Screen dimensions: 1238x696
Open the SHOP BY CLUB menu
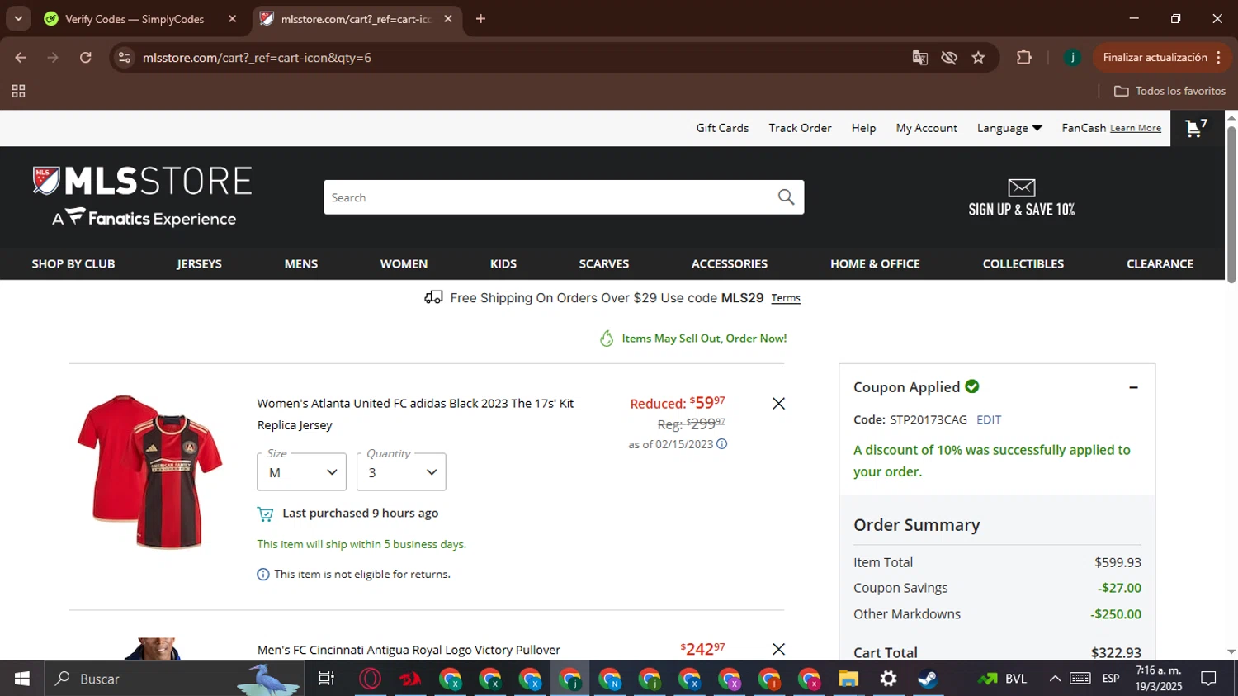[x=73, y=264]
